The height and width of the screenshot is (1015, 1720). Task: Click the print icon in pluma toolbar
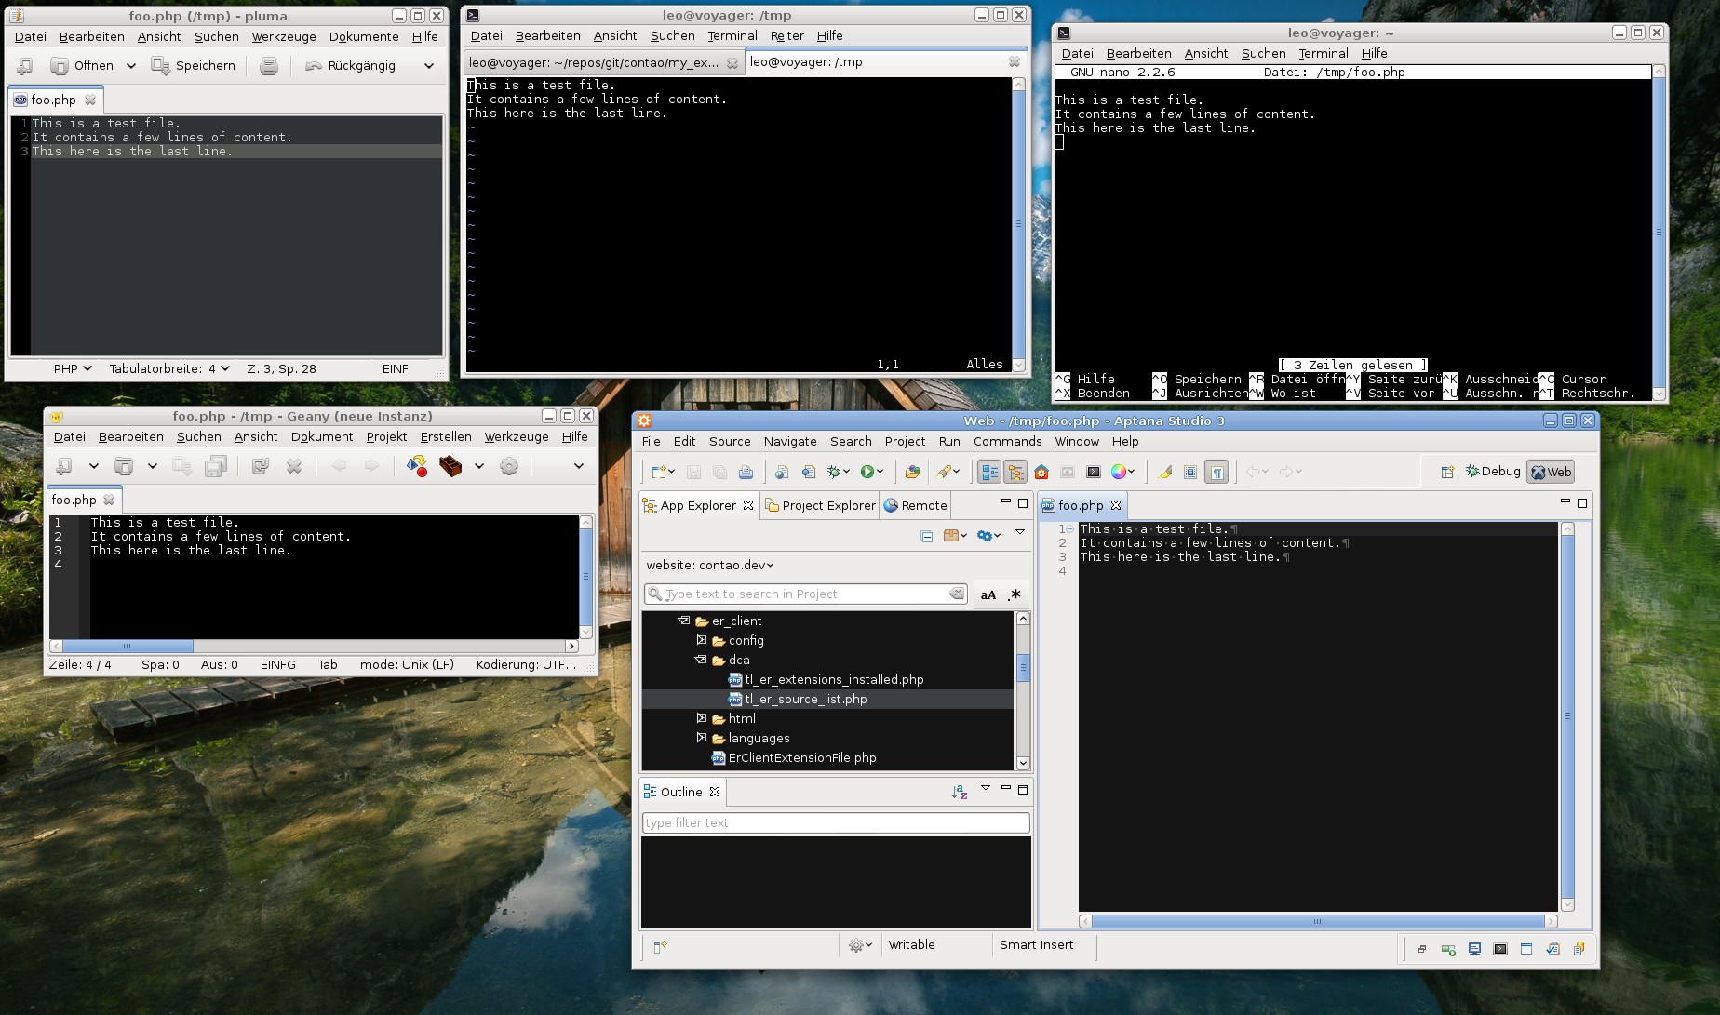tap(269, 65)
